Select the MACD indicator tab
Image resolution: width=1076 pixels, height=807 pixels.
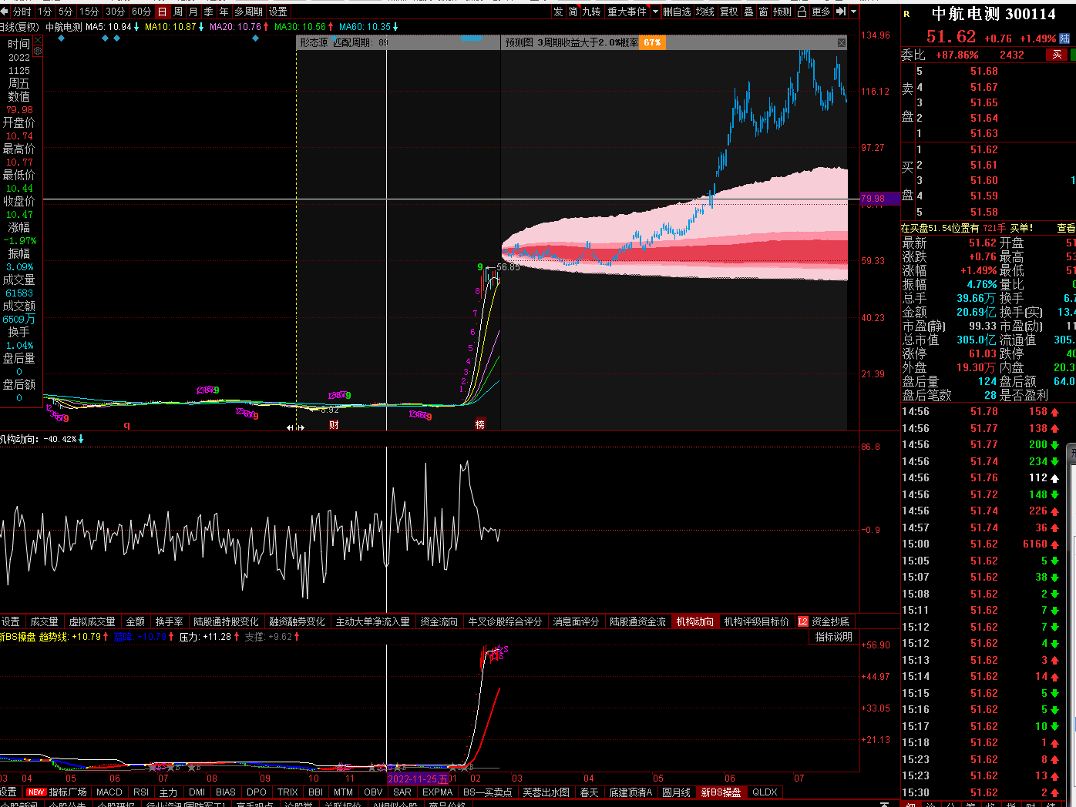click(x=109, y=792)
